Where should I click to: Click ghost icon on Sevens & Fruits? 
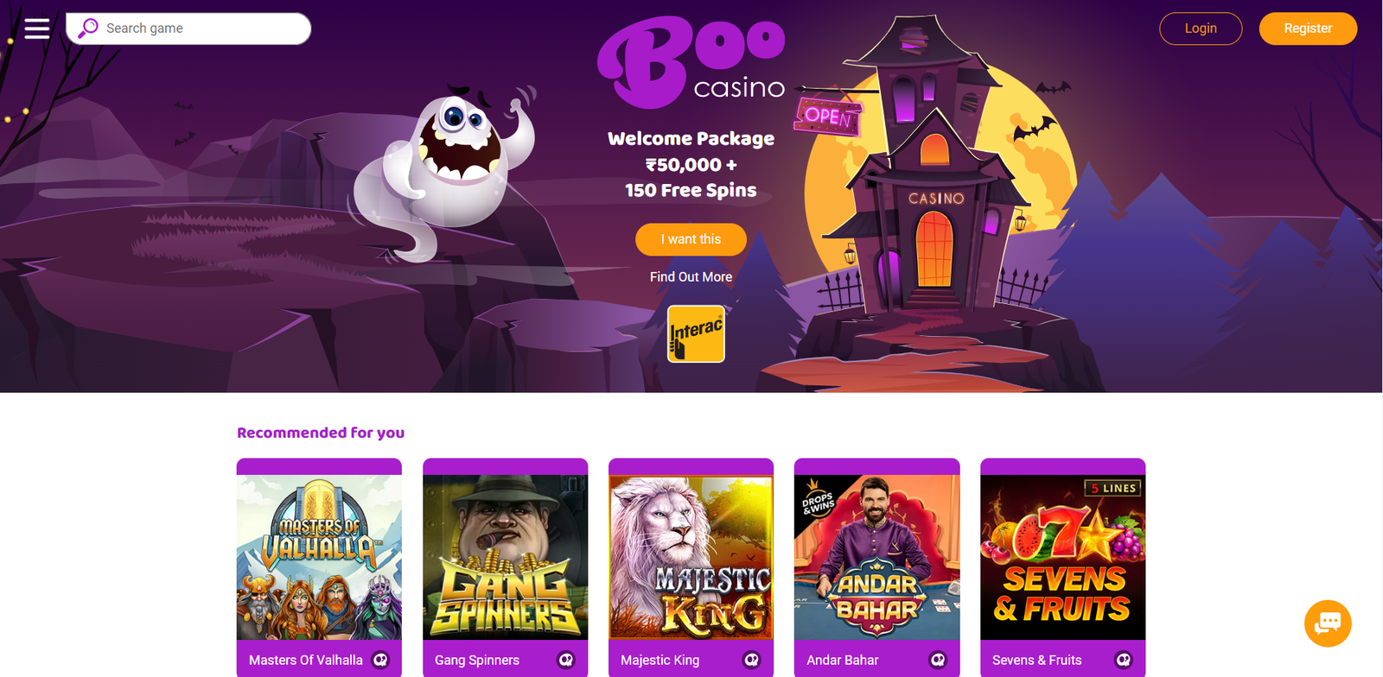click(1124, 660)
